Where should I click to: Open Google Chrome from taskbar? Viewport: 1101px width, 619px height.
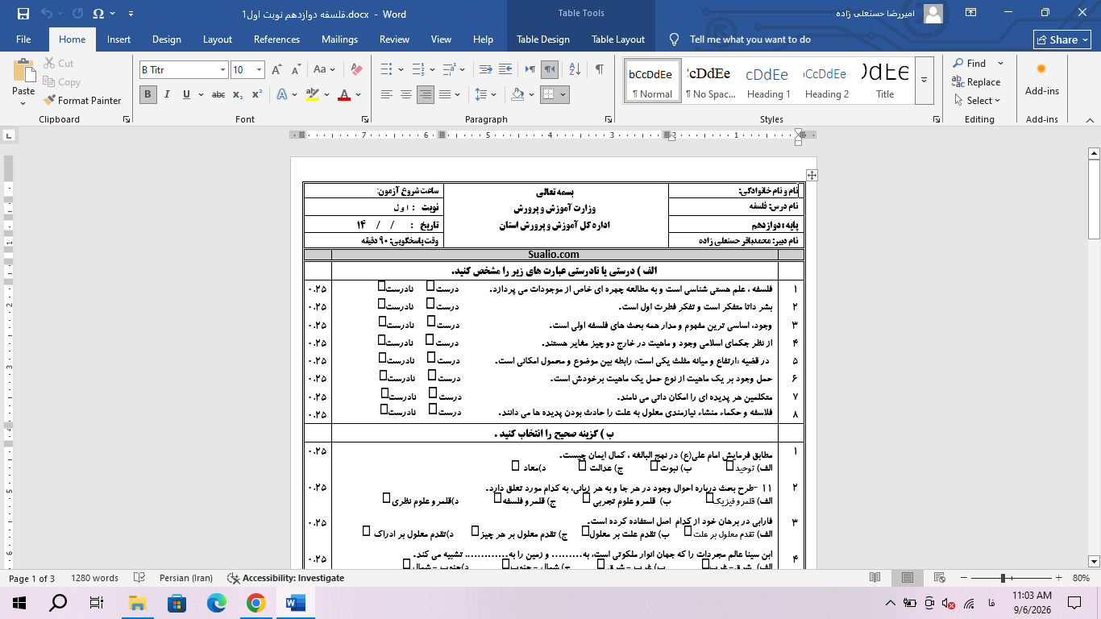[256, 602]
